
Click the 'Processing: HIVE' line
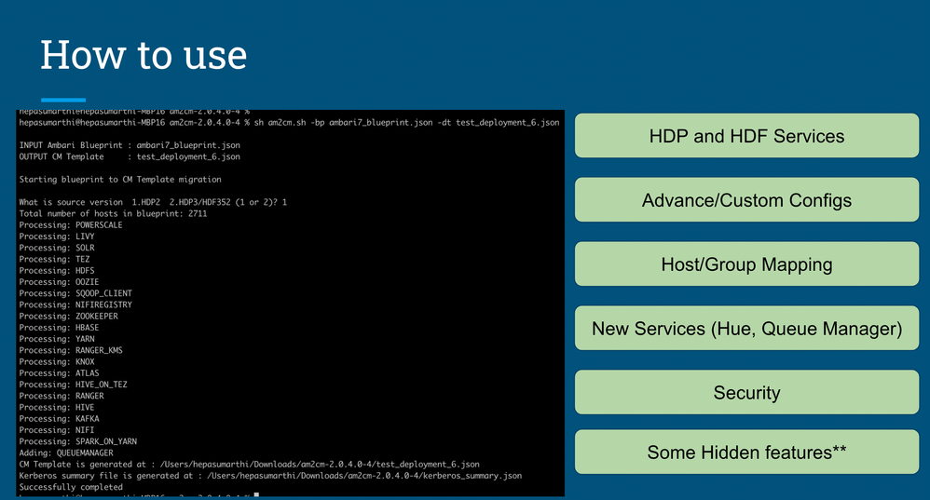[56, 408]
